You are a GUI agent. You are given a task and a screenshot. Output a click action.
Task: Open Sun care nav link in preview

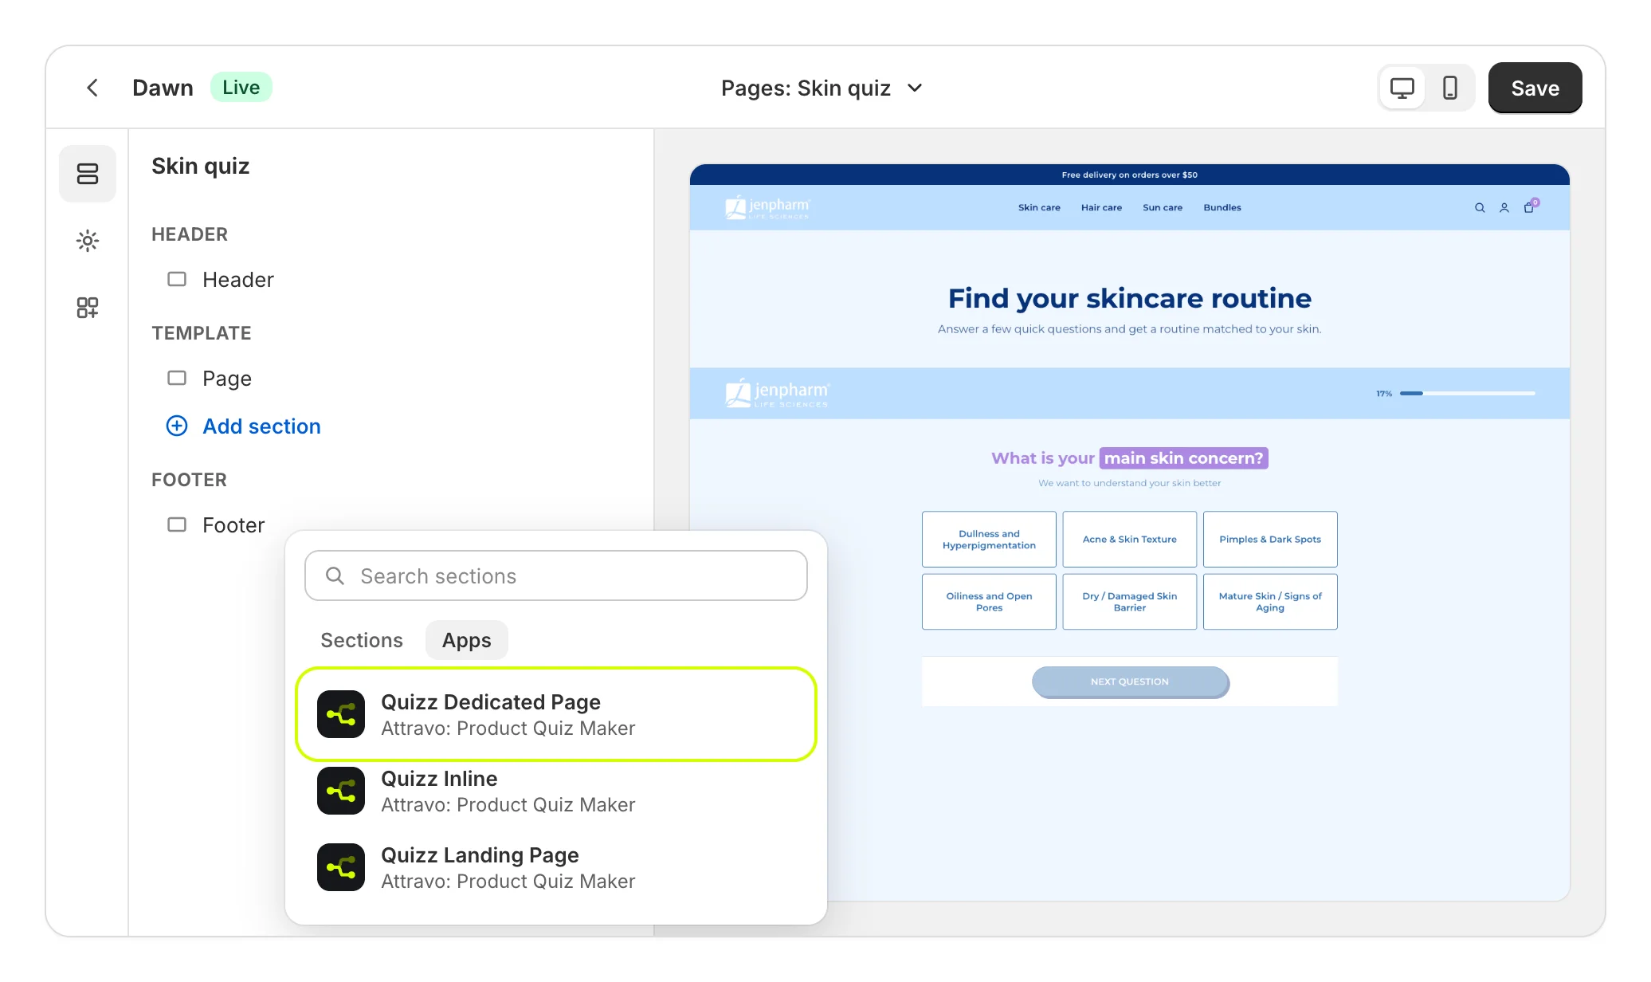(x=1163, y=208)
